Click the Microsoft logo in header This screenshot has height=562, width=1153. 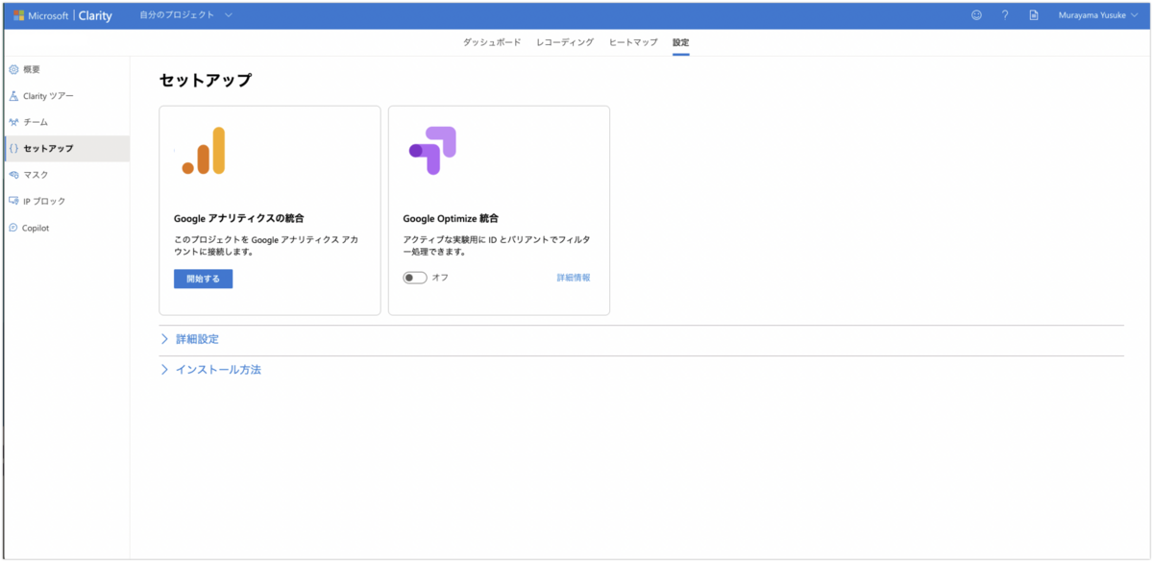click(x=18, y=15)
